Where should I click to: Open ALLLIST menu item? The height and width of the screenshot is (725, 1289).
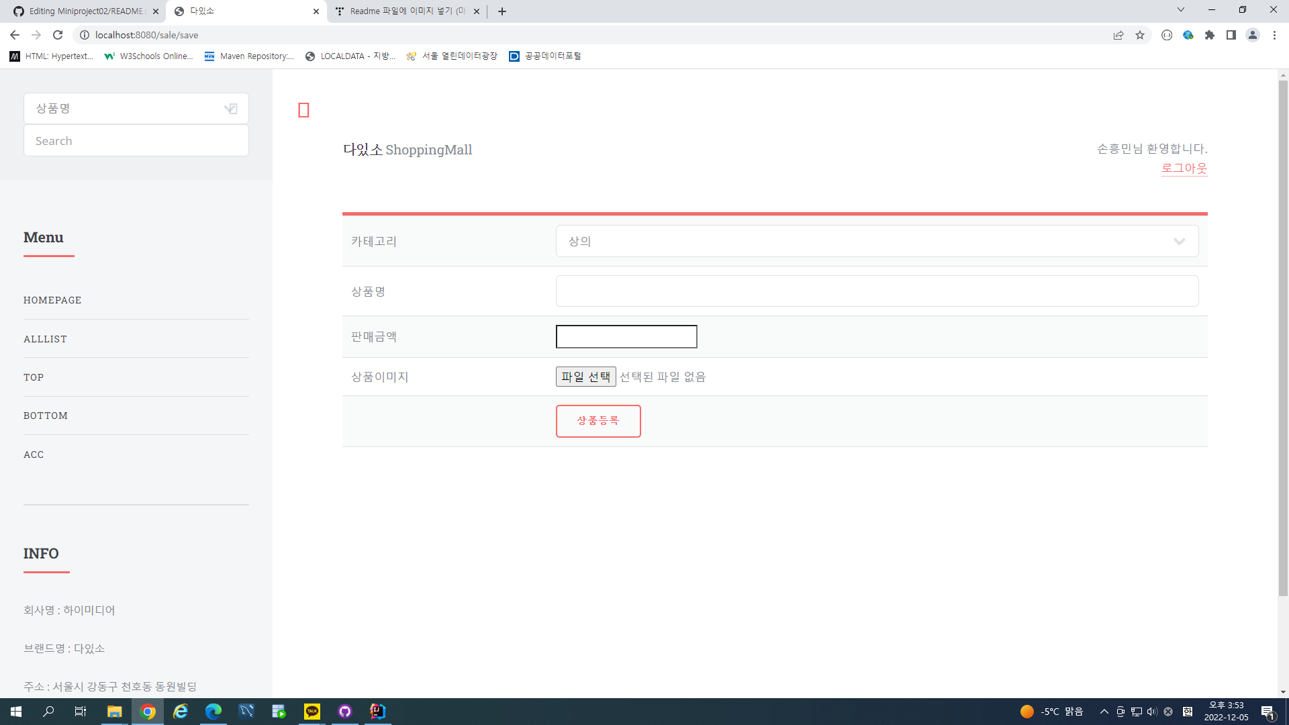pos(45,339)
